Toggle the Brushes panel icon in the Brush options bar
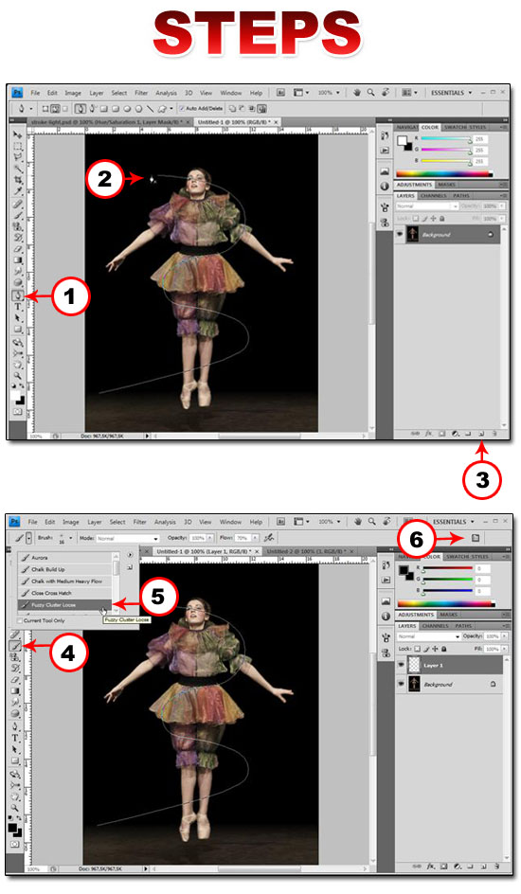 (x=476, y=538)
